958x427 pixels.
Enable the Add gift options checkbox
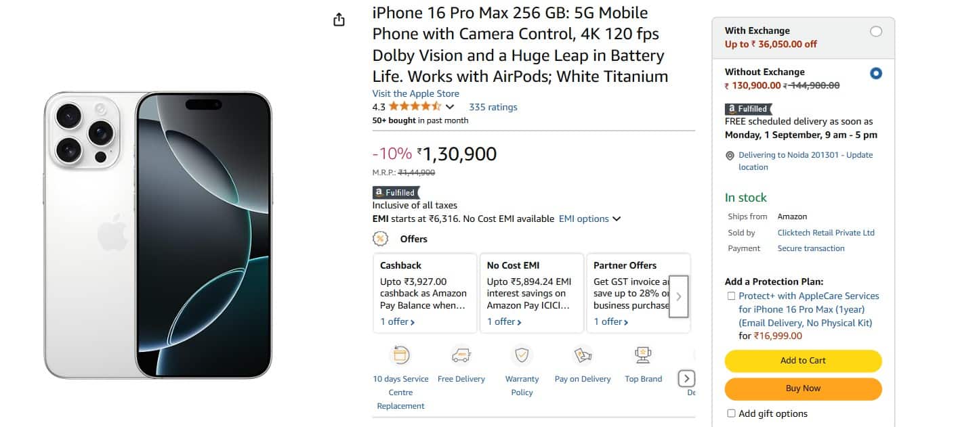tap(731, 413)
